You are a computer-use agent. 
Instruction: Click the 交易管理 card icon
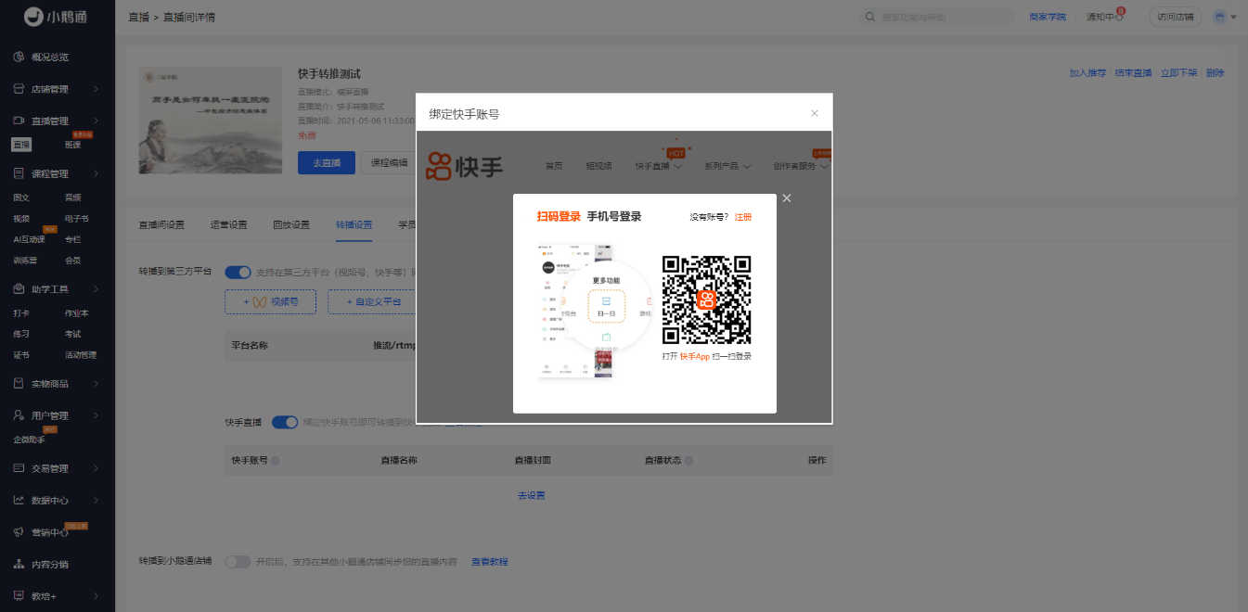coord(19,468)
